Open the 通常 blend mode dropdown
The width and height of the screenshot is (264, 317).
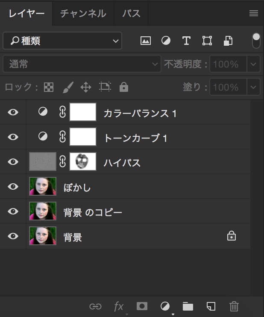(82, 64)
